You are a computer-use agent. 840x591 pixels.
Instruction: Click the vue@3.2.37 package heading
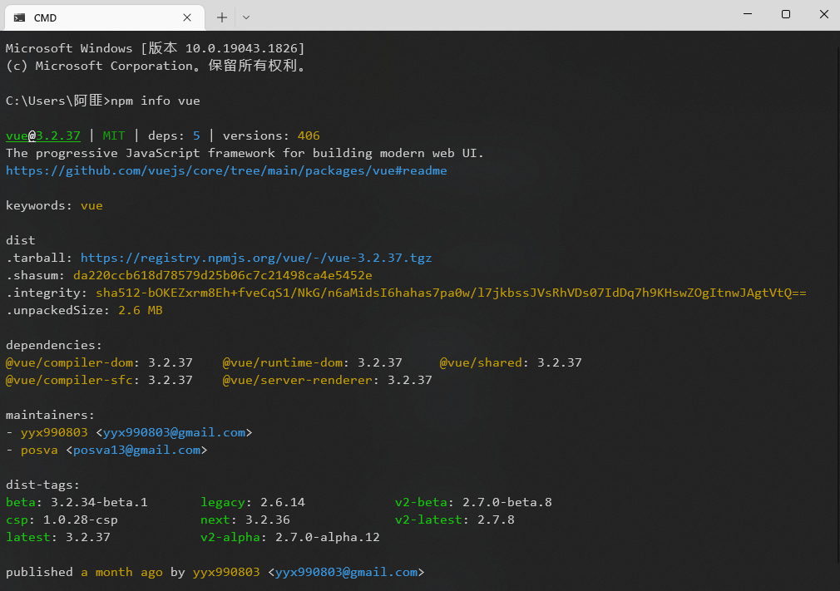(43, 136)
